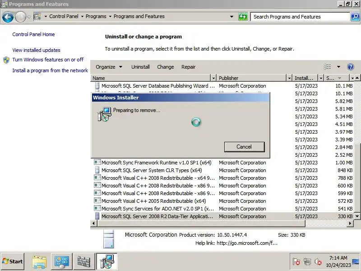Image resolution: width=361 pixels, height=271 pixels.
Task: Click icon of SQL Server Database Publishing Wizard
Action: pyautogui.click(x=97, y=85)
